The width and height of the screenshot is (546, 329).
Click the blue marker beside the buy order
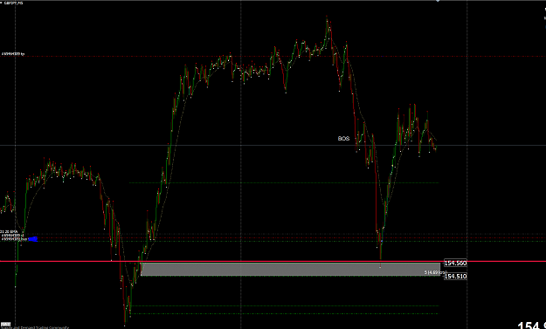(32, 239)
